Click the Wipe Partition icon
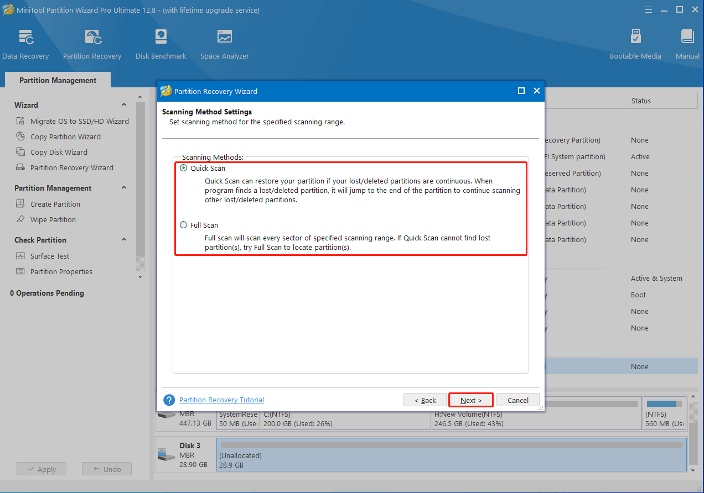This screenshot has height=493, width=704. click(x=20, y=219)
